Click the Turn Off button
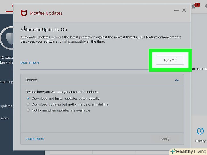Screen dimensions: 207x155 click(x=170, y=60)
